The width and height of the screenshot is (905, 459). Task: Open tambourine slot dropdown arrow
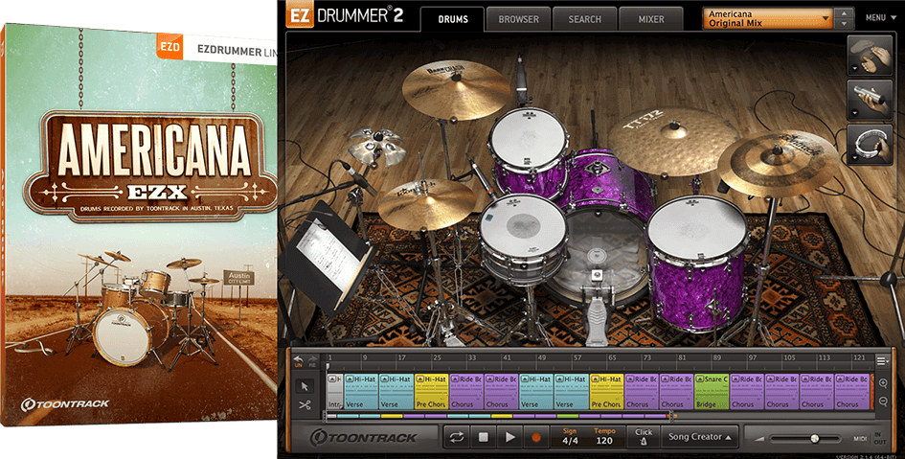pyautogui.click(x=853, y=157)
